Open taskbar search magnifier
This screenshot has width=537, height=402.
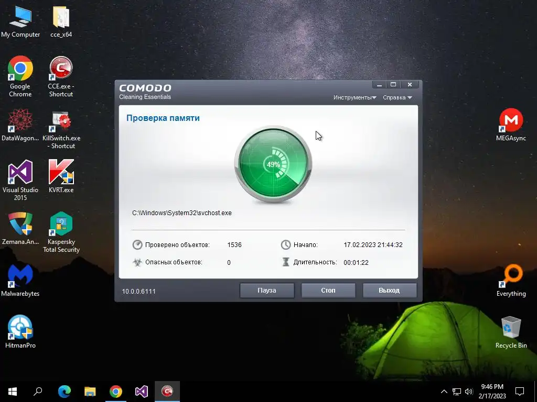tap(38, 392)
